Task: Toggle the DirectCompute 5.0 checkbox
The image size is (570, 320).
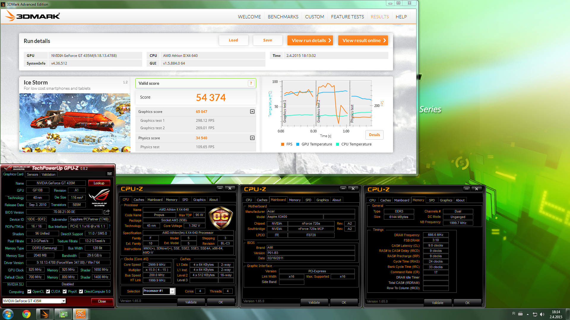Action: (81, 292)
